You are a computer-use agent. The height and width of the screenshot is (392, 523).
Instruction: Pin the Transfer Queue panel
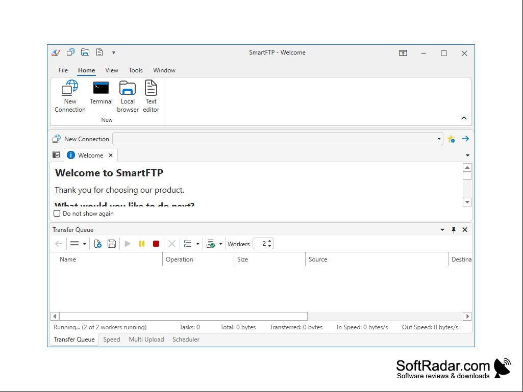tap(454, 230)
